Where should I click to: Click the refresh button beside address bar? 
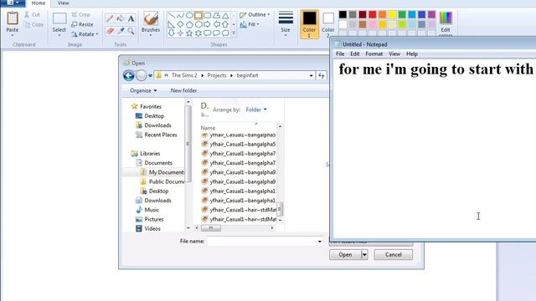[322, 75]
